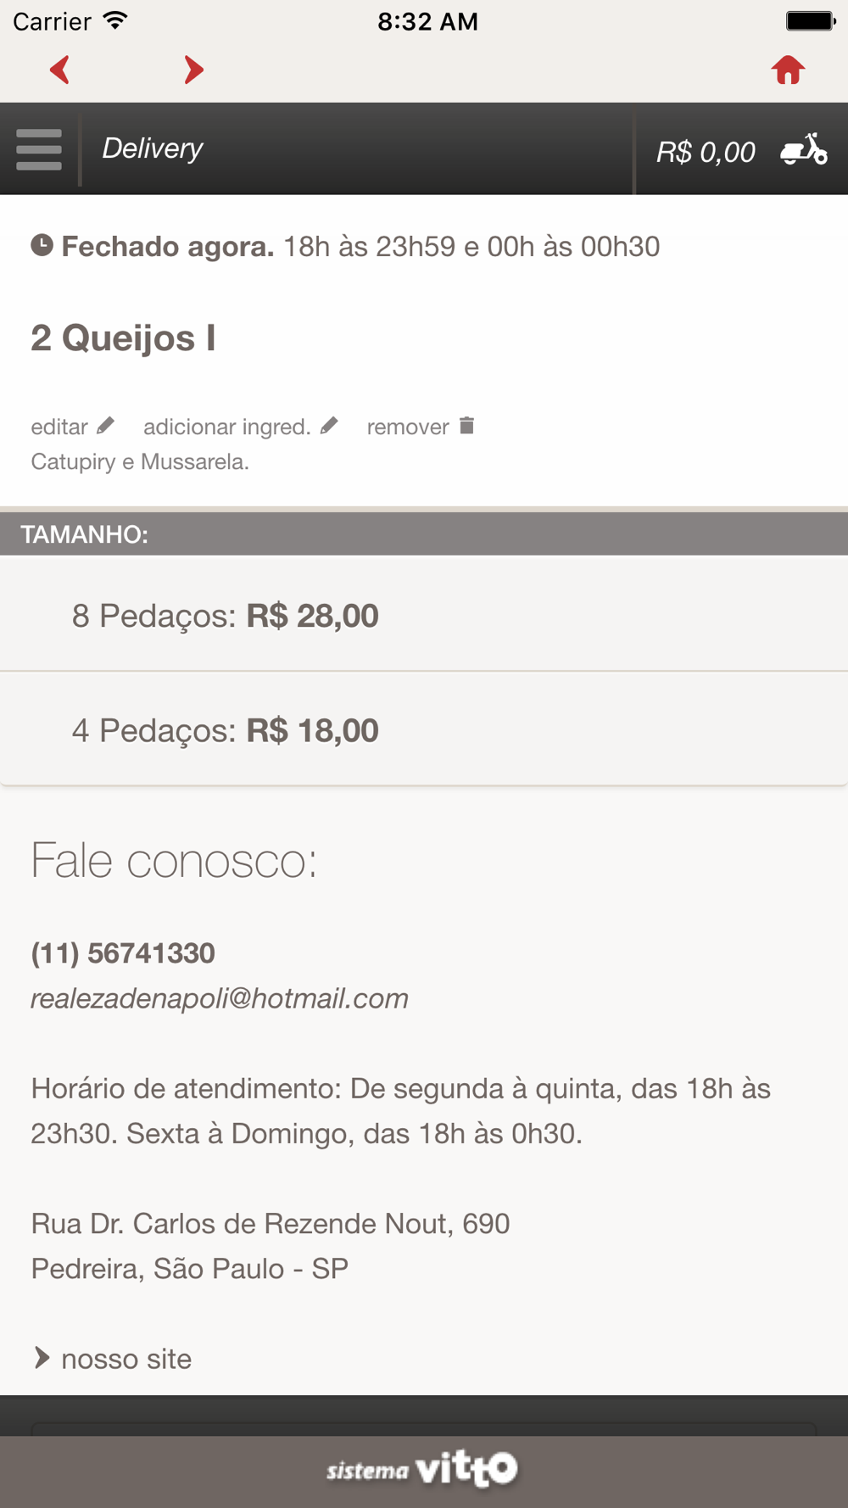This screenshot has height=1508, width=848.
Task: Tap the clock icon beside Fechado agora
Action: 42,246
